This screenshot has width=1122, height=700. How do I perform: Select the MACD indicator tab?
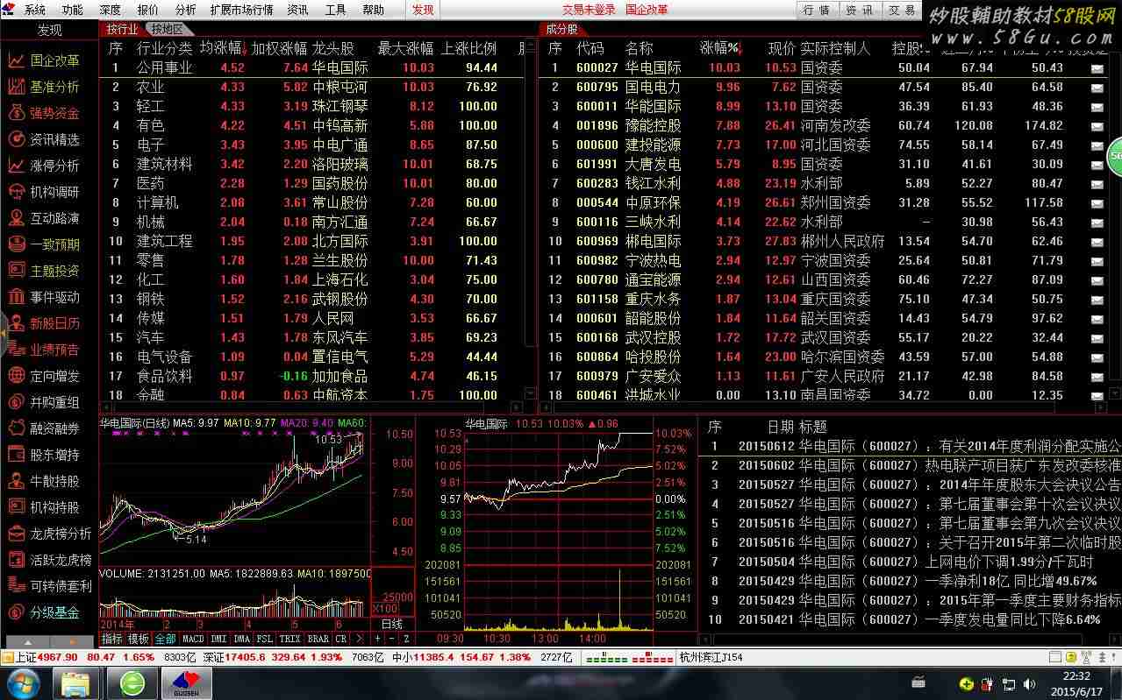(x=193, y=640)
